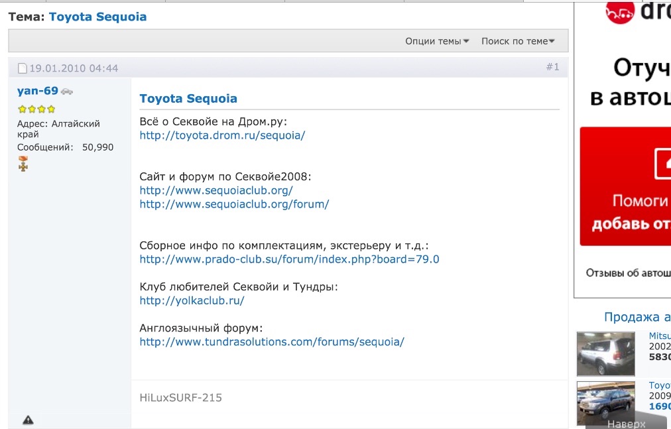Screen dimensions: 671x429
Task: Click the post document icon beside the date
Action: pyautogui.click(x=22, y=68)
